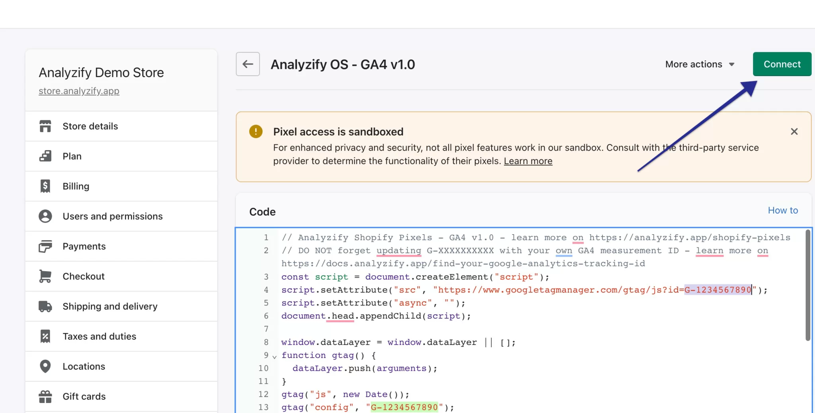Open the store.analyzify.app link
Viewport: 815px width, 413px height.
(79, 91)
